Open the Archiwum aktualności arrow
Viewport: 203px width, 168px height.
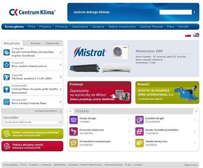coord(60,112)
